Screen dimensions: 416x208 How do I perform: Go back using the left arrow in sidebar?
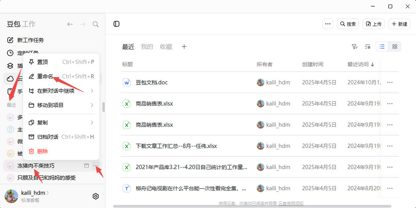(70, 24)
